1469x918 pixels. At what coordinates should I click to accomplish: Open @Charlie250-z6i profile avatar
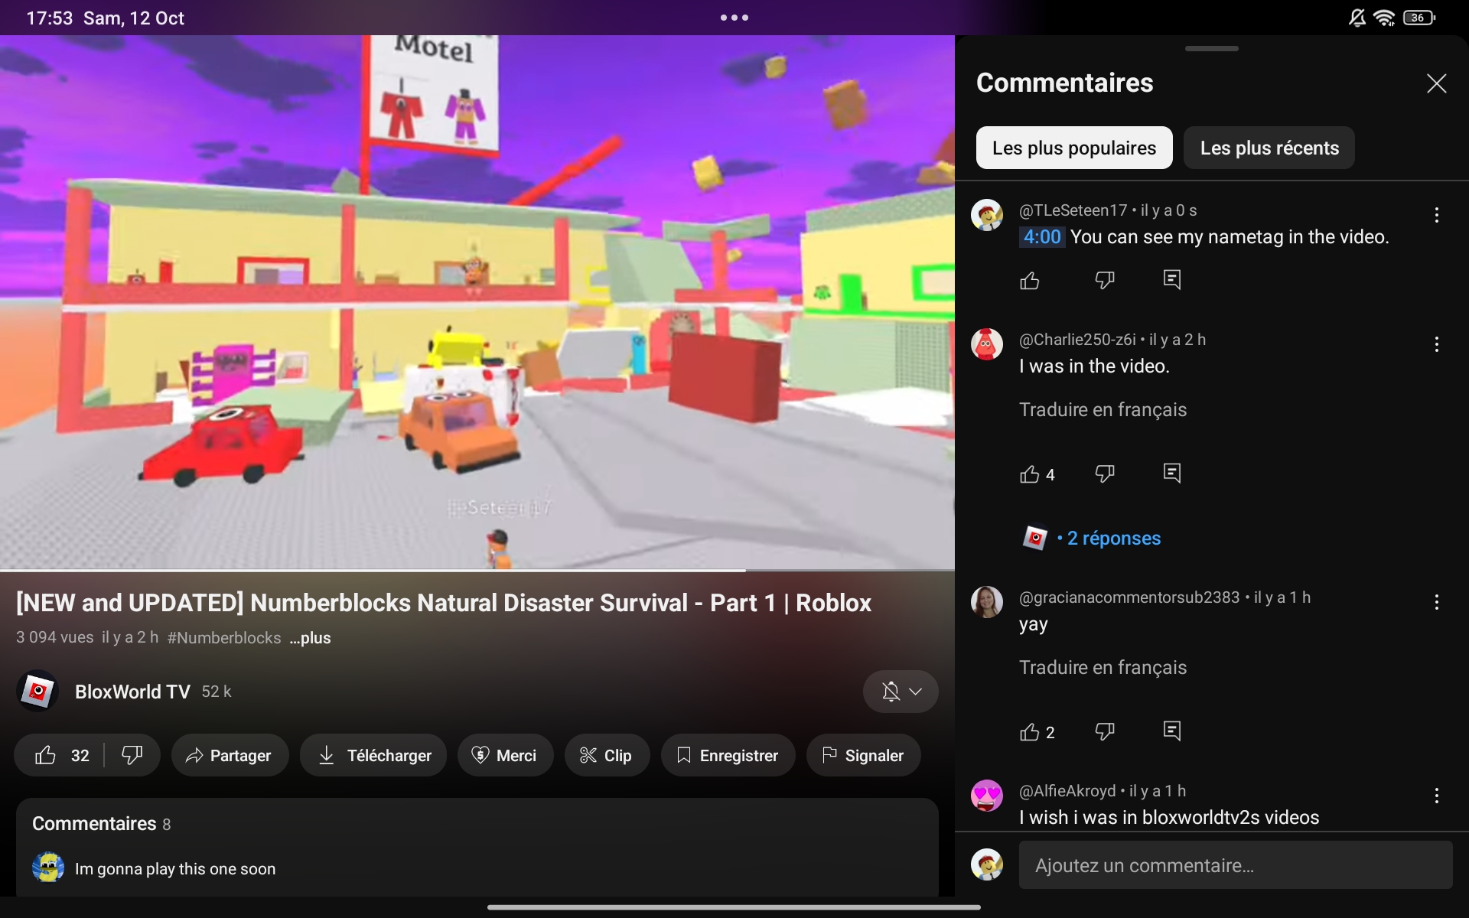pyautogui.click(x=987, y=344)
